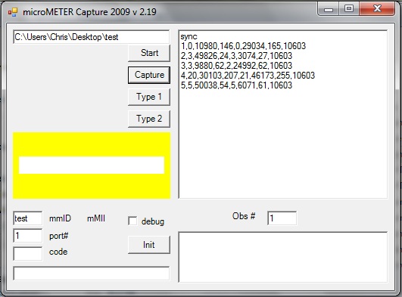The image size is (402, 297).
Task: Click the Init button
Action: tap(149, 245)
